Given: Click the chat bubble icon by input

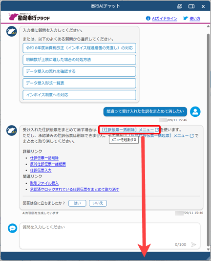Looking at the screenshot, I should point(13,228).
